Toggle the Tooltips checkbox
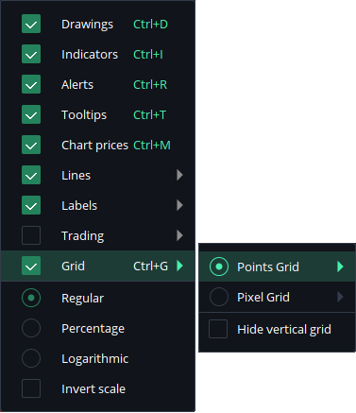The image size is (356, 413). pos(31,114)
